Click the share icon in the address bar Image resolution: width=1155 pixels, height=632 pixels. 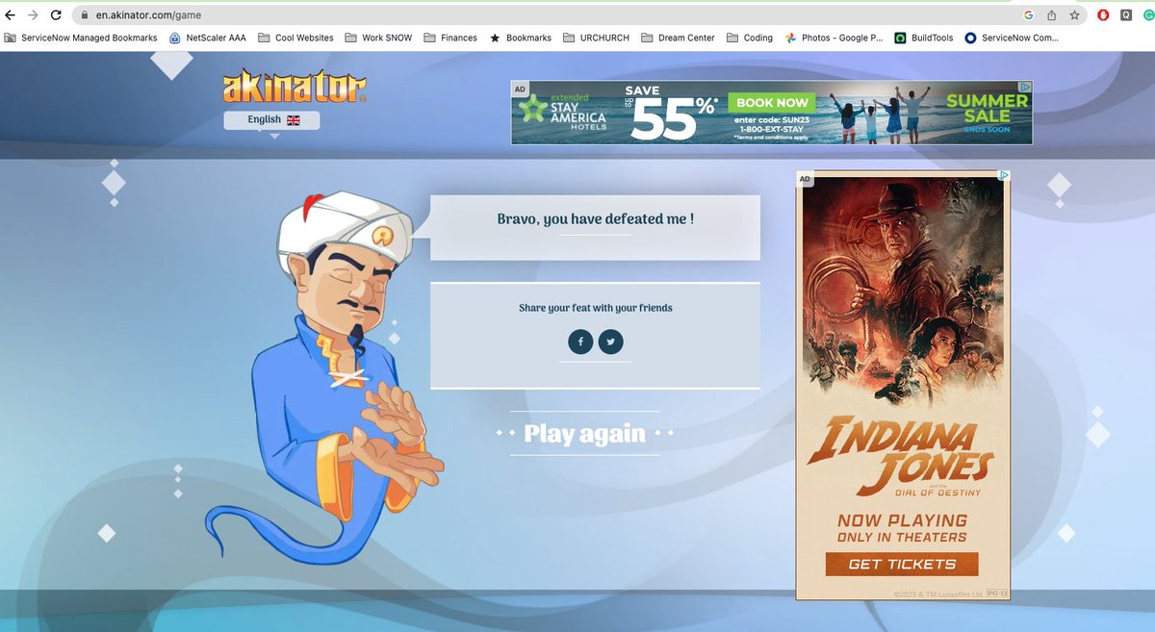coord(1051,15)
